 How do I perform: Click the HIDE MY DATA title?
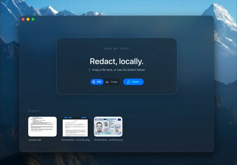(x=116, y=48)
